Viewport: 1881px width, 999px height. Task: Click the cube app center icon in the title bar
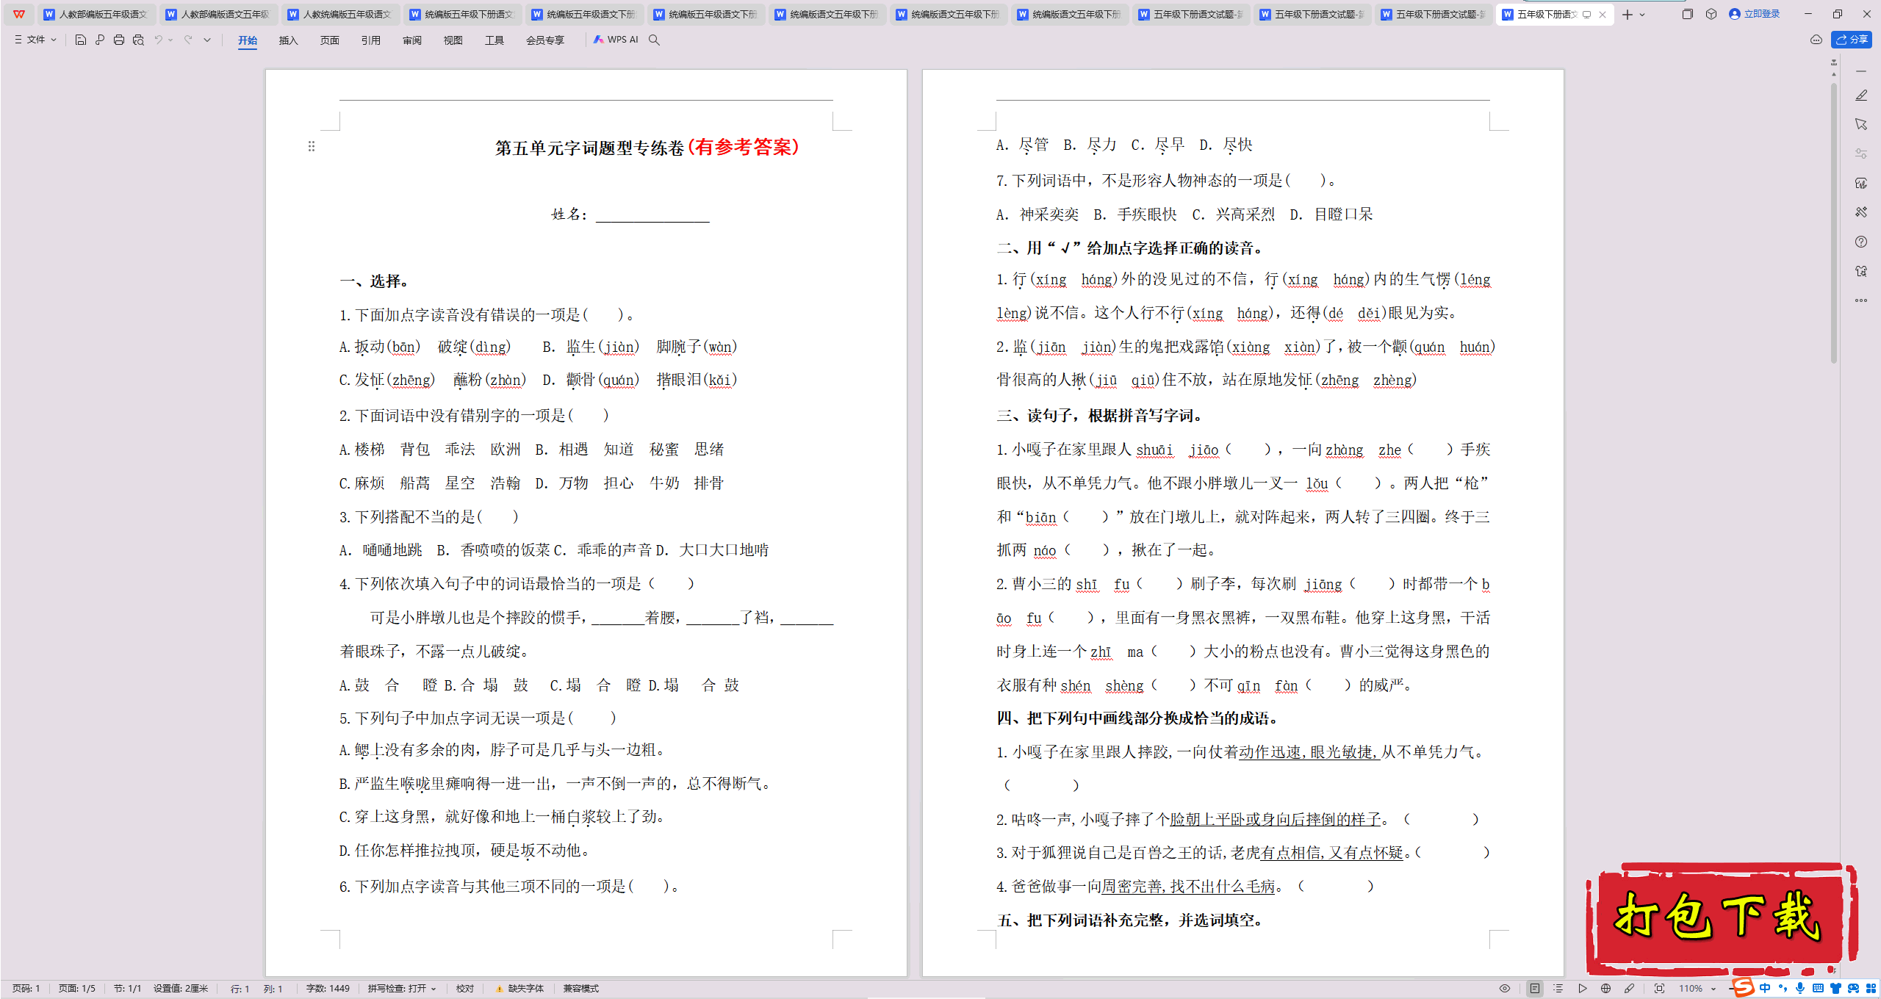(x=1711, y=14)
